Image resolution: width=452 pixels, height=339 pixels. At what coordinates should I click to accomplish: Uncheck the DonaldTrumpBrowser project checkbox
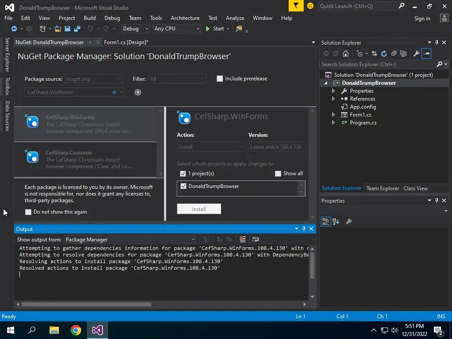[x=183, y=186]
